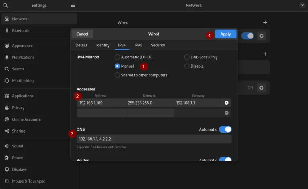Open Displays settings in sidebar
Screen dimensions: 308x189
click(39, 169)
